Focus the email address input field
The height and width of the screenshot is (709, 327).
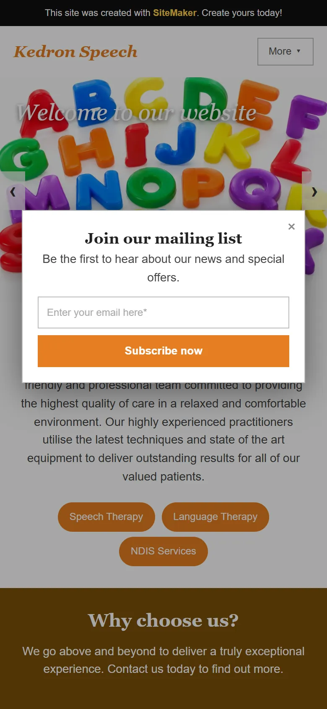pyautogui.click(x=163, y=312)
